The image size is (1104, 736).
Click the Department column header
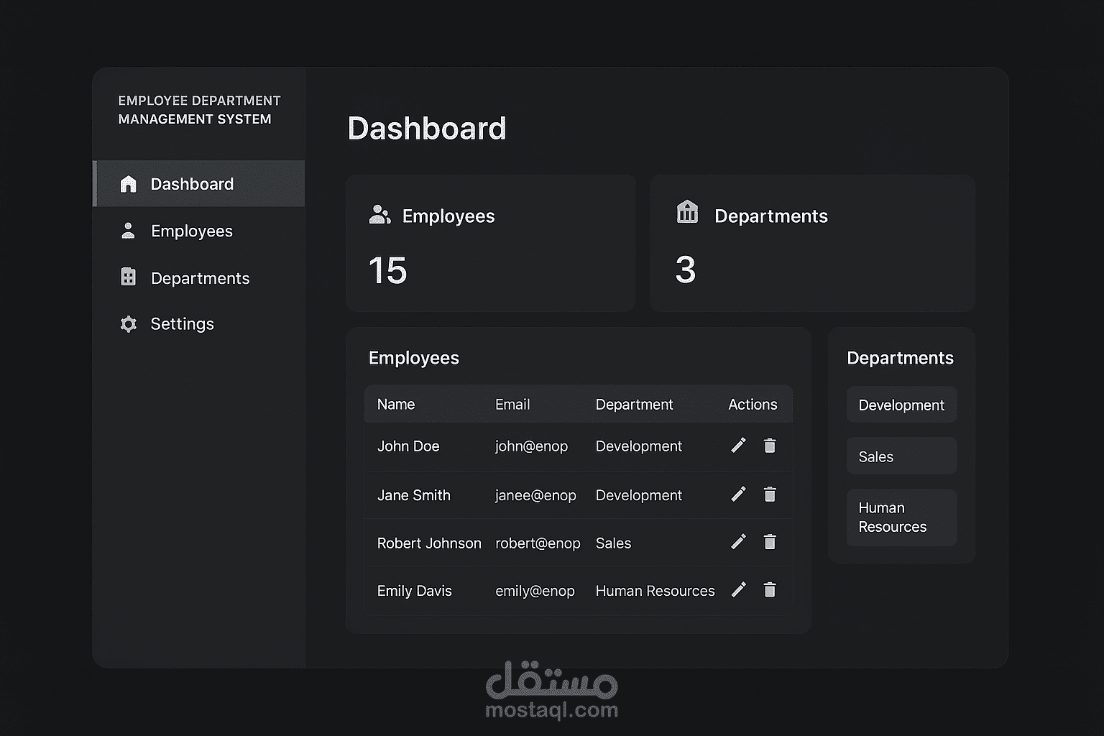click(x=634, y=405)
